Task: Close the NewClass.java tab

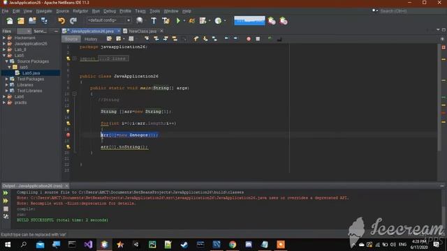Action: (x=161, y=31)
